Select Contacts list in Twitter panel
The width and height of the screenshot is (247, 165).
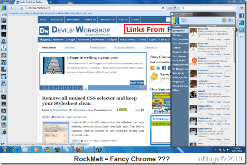(x=180, y=48)
